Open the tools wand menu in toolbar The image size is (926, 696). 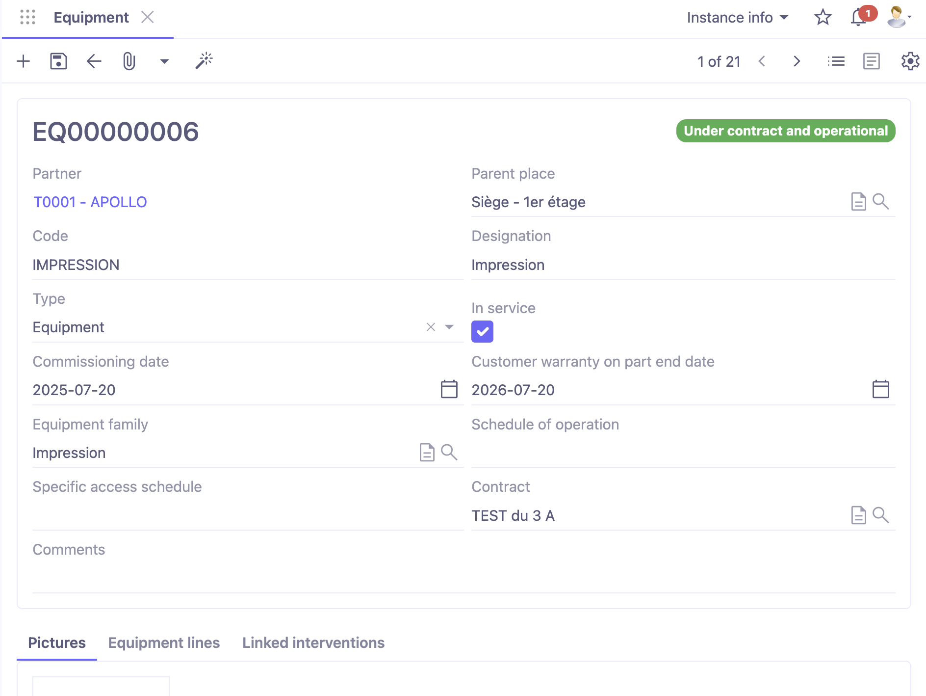point(205,61)
